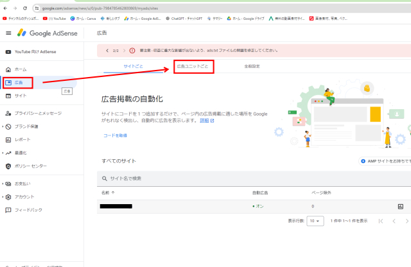Reload the page with browser refresh
Viewport: 411px width, 267px height.
[24, 8]
